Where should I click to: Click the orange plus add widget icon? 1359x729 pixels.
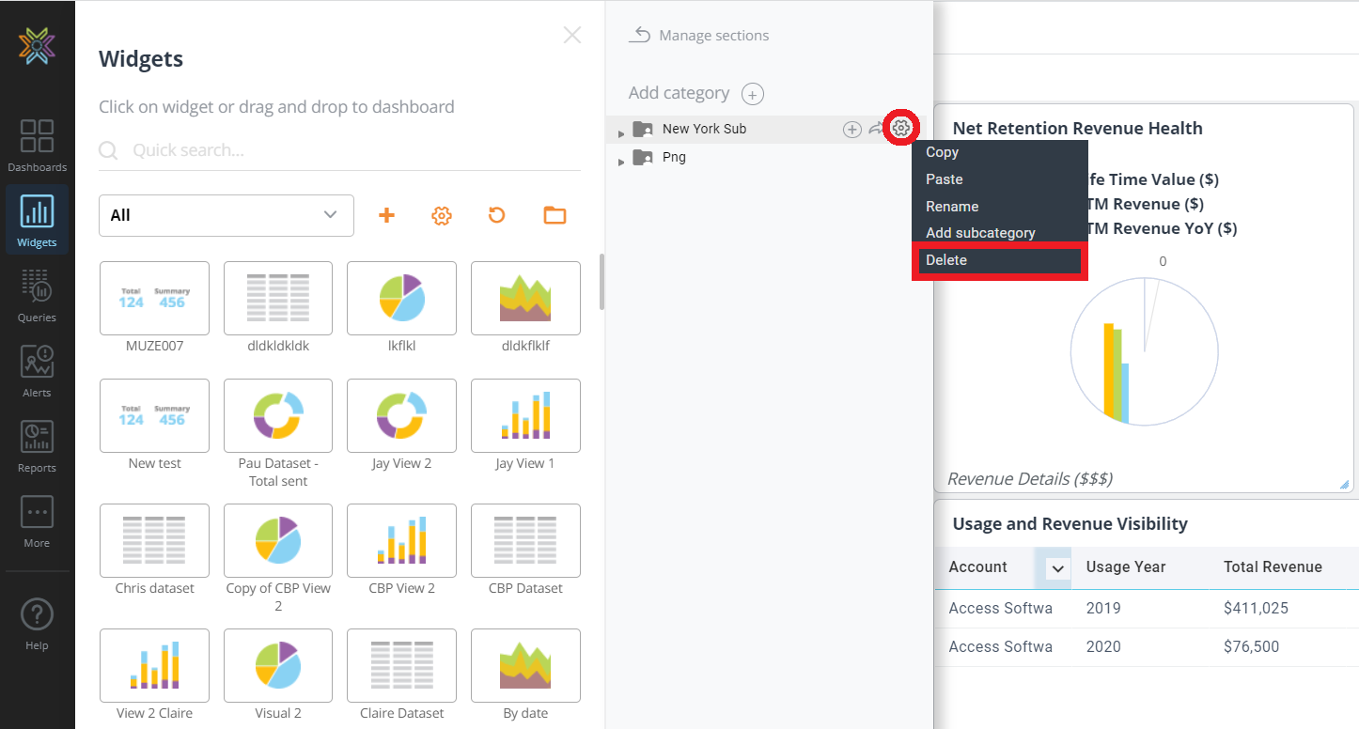386,215
